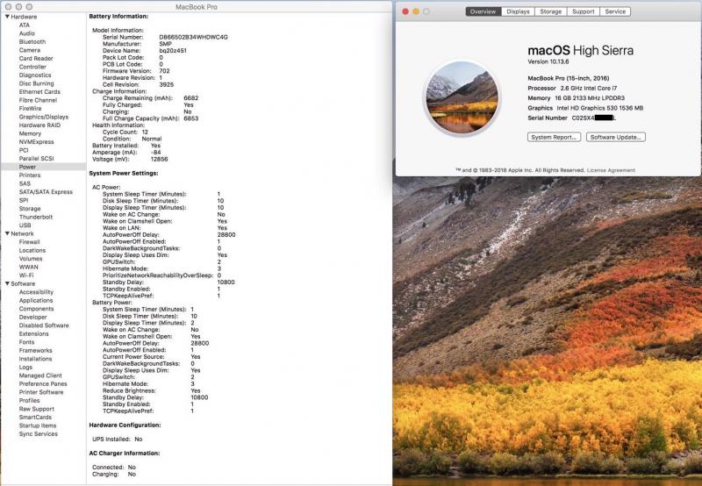The width and height of the screenshot is (702, 486).
Task: Open Startup Items in the sidebar
Action: tap(38, 425)
